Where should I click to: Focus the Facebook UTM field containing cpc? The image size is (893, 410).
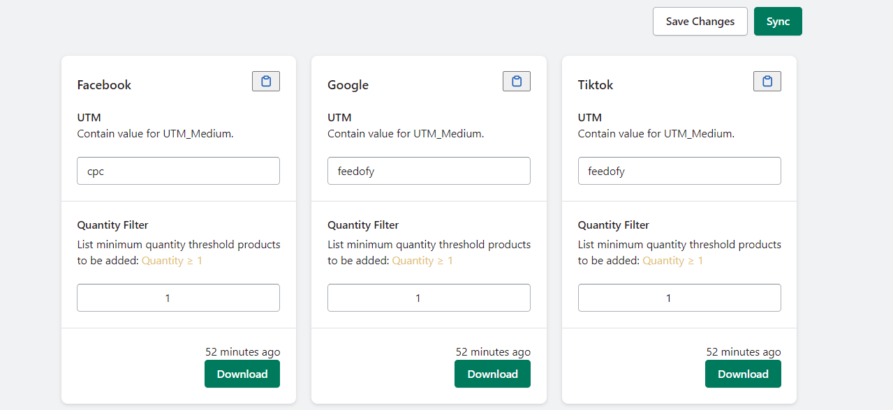[x=178, y=171]
